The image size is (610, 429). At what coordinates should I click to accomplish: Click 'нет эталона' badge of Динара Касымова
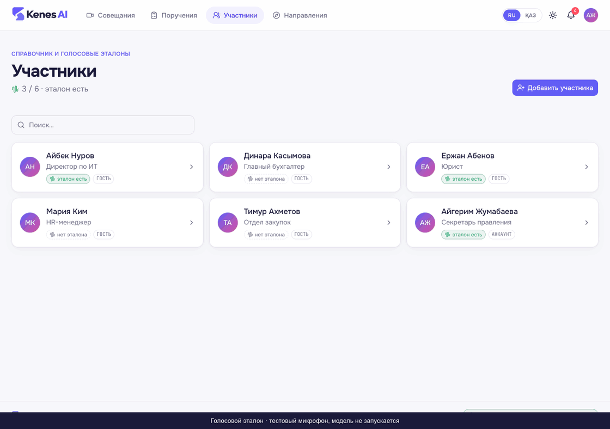coord(266,179)
